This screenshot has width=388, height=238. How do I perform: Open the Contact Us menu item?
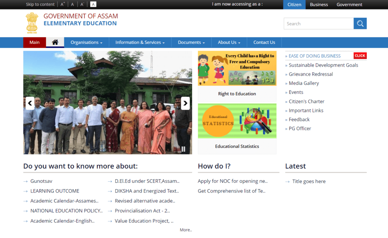tap(264, 42)
